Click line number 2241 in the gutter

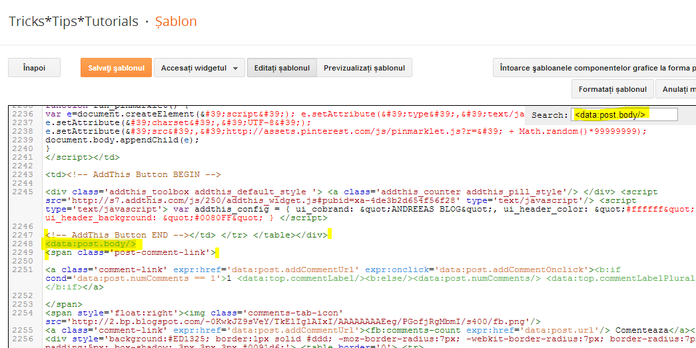[x=23, y=158]
